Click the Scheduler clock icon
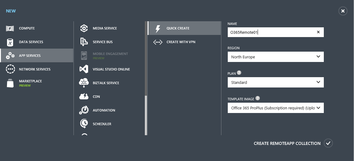Image resolution: width=354 pixels, height=161 pixels. point(84,124)
